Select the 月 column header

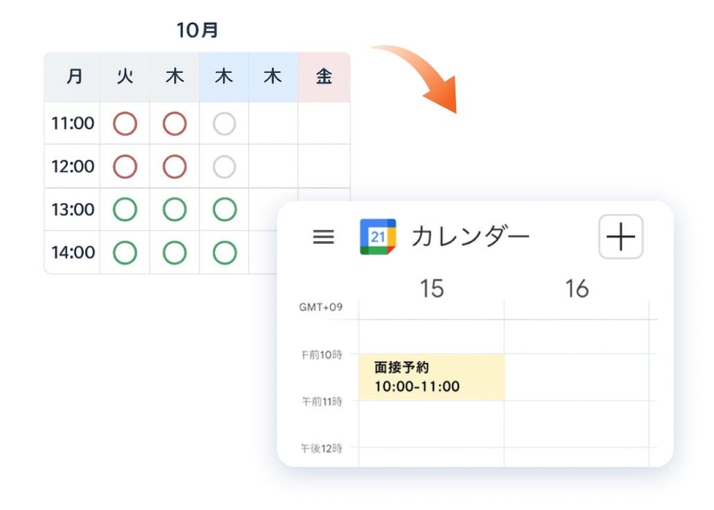coord(73,77)
